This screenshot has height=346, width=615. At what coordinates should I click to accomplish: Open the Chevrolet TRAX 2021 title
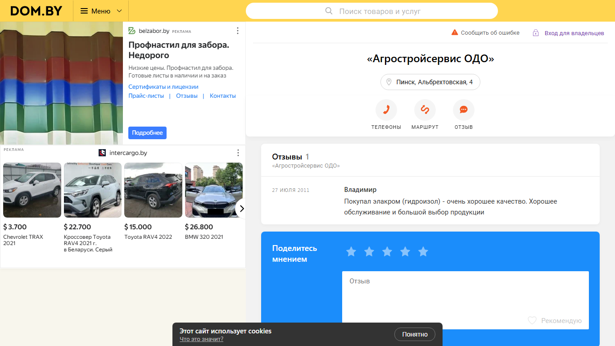point(23,240)
